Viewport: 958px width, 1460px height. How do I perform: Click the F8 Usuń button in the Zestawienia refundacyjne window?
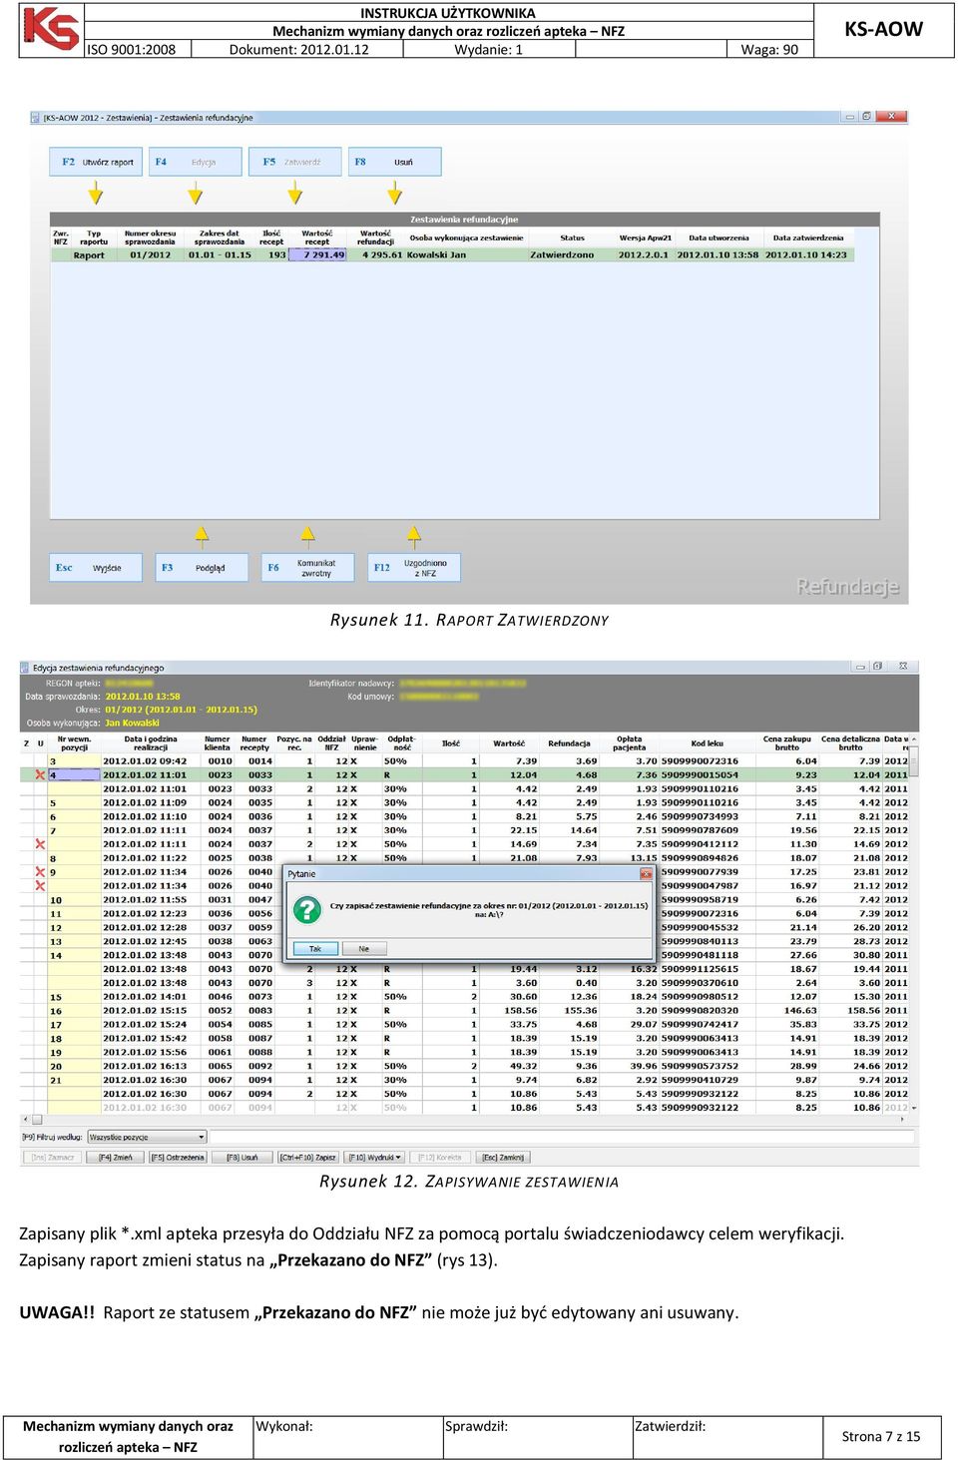pos(394,162)
